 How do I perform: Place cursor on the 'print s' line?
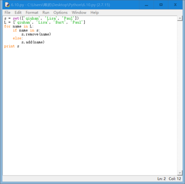coord(12,46)
